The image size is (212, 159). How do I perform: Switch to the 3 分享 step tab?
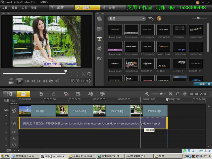tap(113, 8)
